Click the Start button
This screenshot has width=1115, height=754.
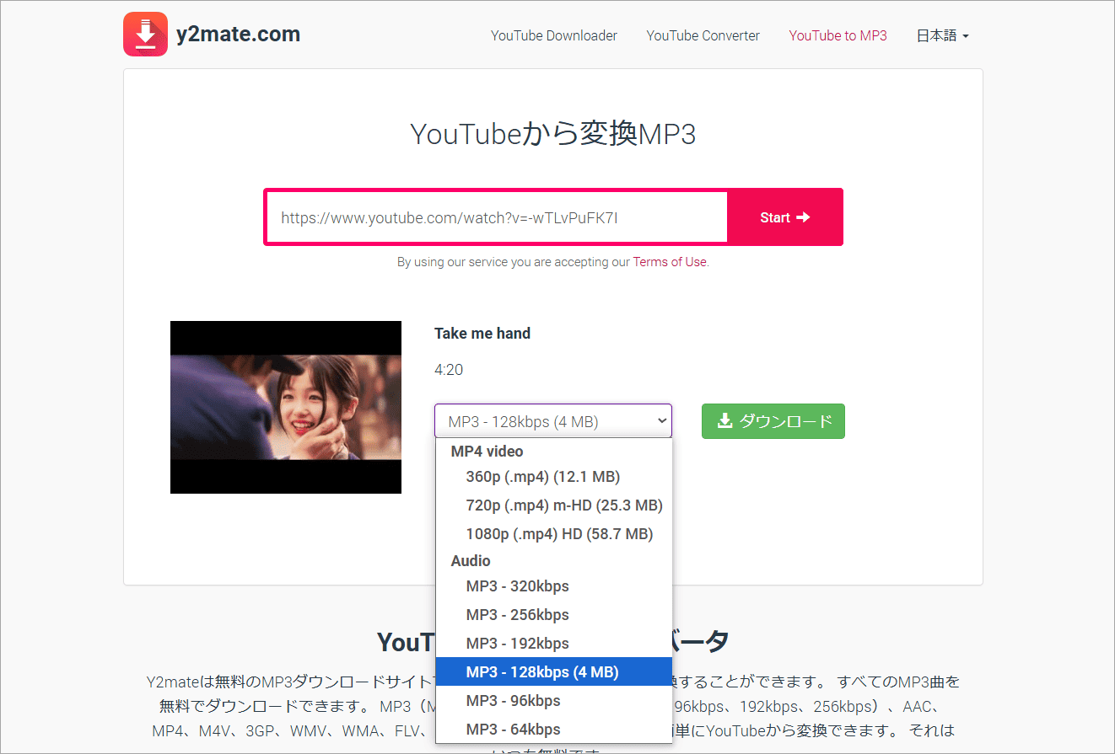point(784,217)
